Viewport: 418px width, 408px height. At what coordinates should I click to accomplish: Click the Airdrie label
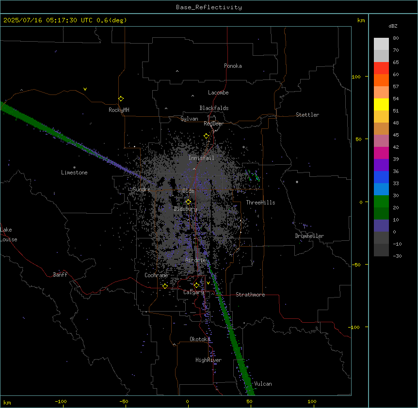[196, 260]
